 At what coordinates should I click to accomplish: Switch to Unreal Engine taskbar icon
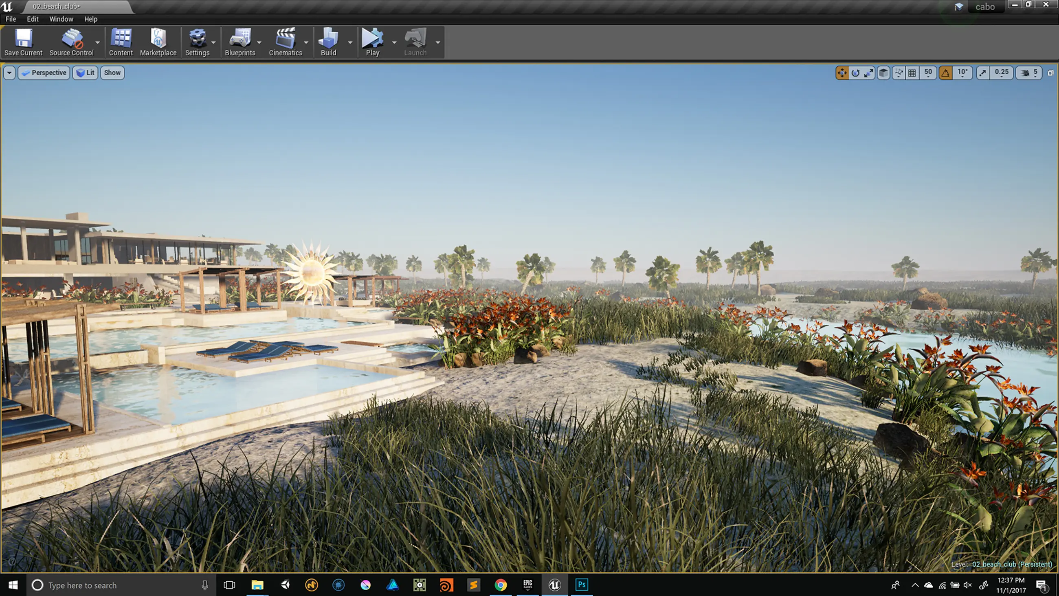(x=555, y=585)
